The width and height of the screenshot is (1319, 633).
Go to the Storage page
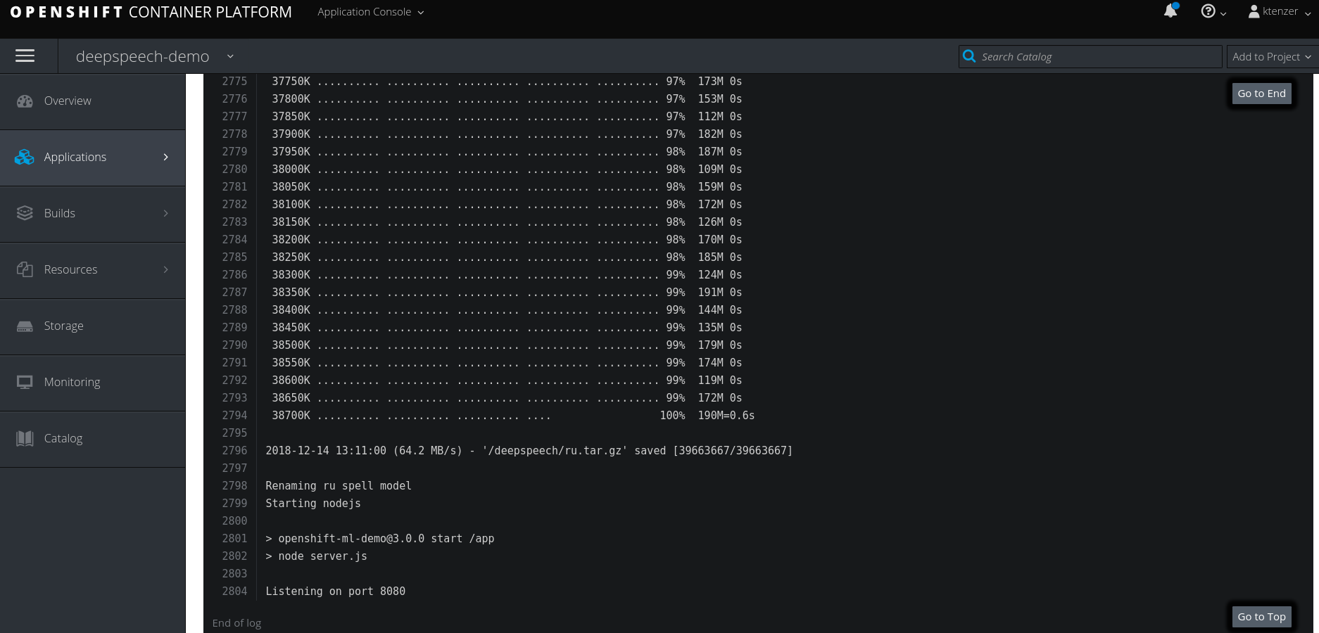pyautogui.click(x=92, y=326)
